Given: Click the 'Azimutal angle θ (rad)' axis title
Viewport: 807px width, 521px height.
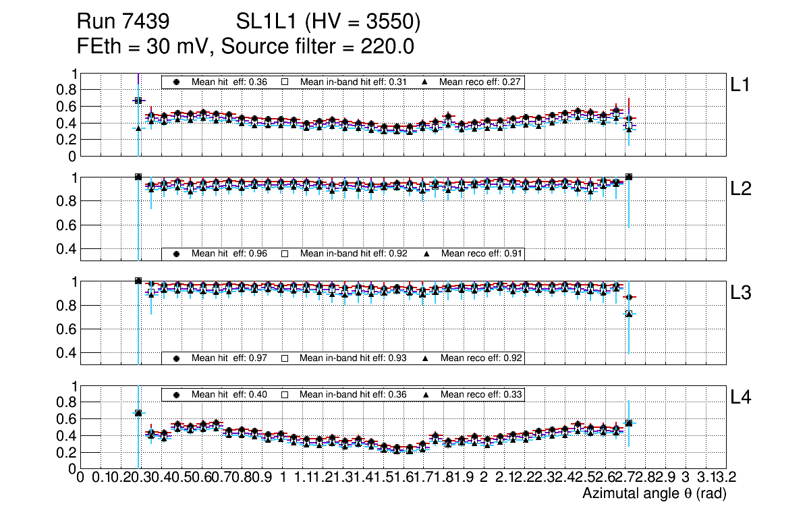Looking at the screenshot, I should point(654,494).
